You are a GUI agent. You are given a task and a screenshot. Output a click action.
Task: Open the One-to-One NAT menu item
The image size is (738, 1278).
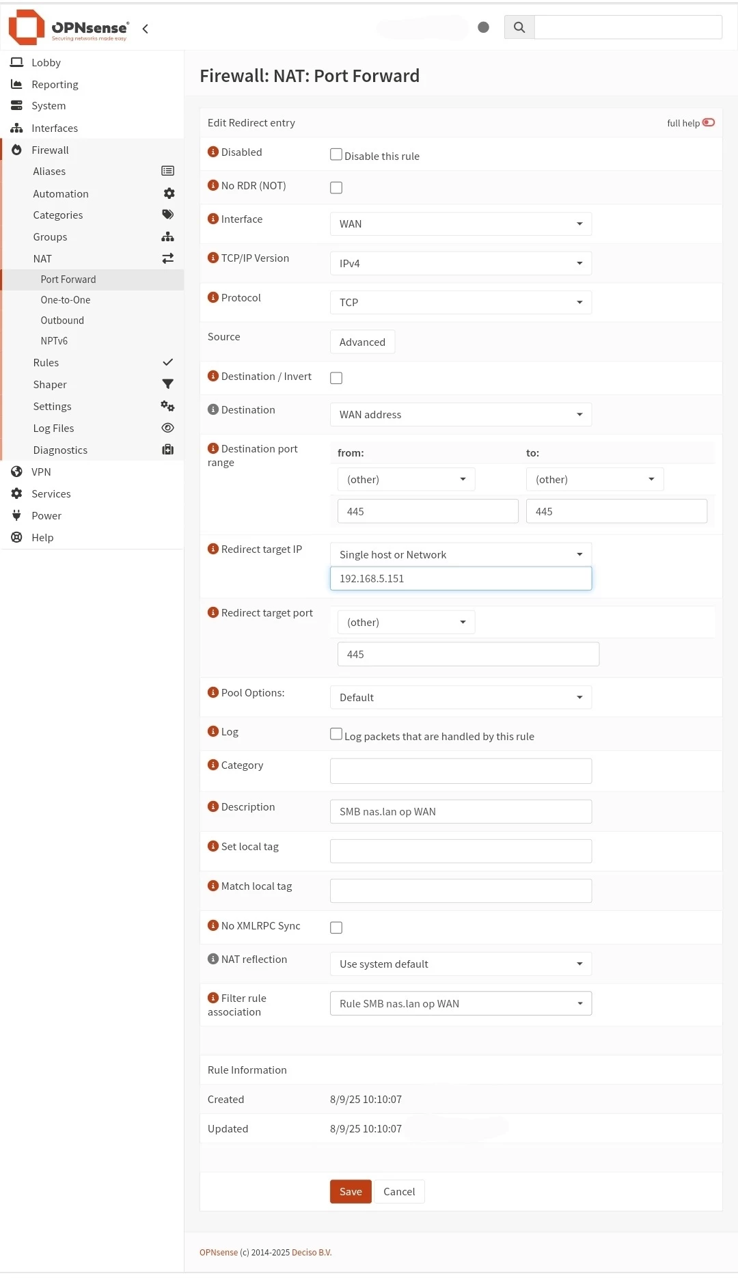click(x=66, y=300)
